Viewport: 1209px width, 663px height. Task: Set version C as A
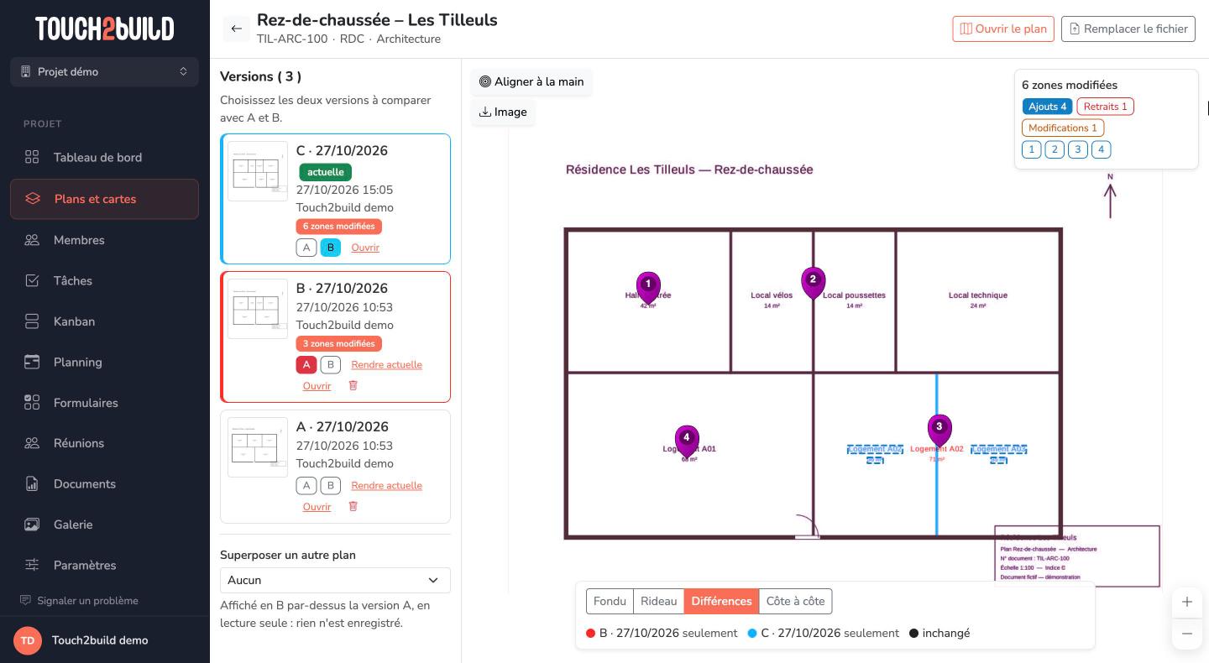pos(306,248)
